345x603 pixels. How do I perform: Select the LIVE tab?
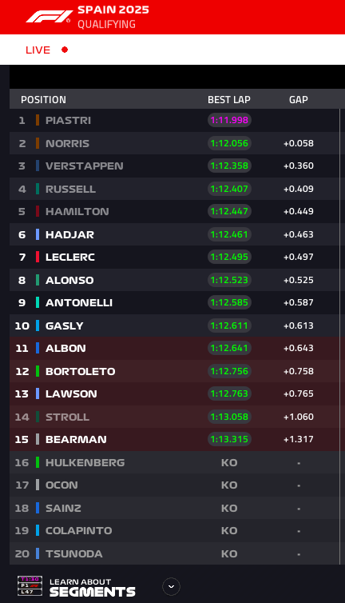38,50
